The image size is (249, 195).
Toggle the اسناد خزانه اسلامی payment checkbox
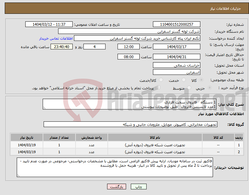[x=158, y=87]
